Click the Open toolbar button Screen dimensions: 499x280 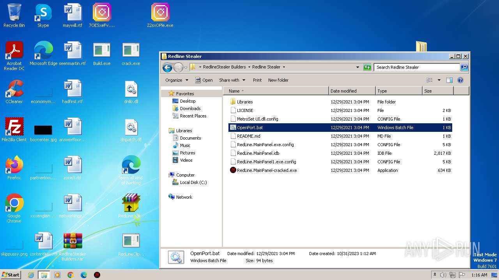204,80
